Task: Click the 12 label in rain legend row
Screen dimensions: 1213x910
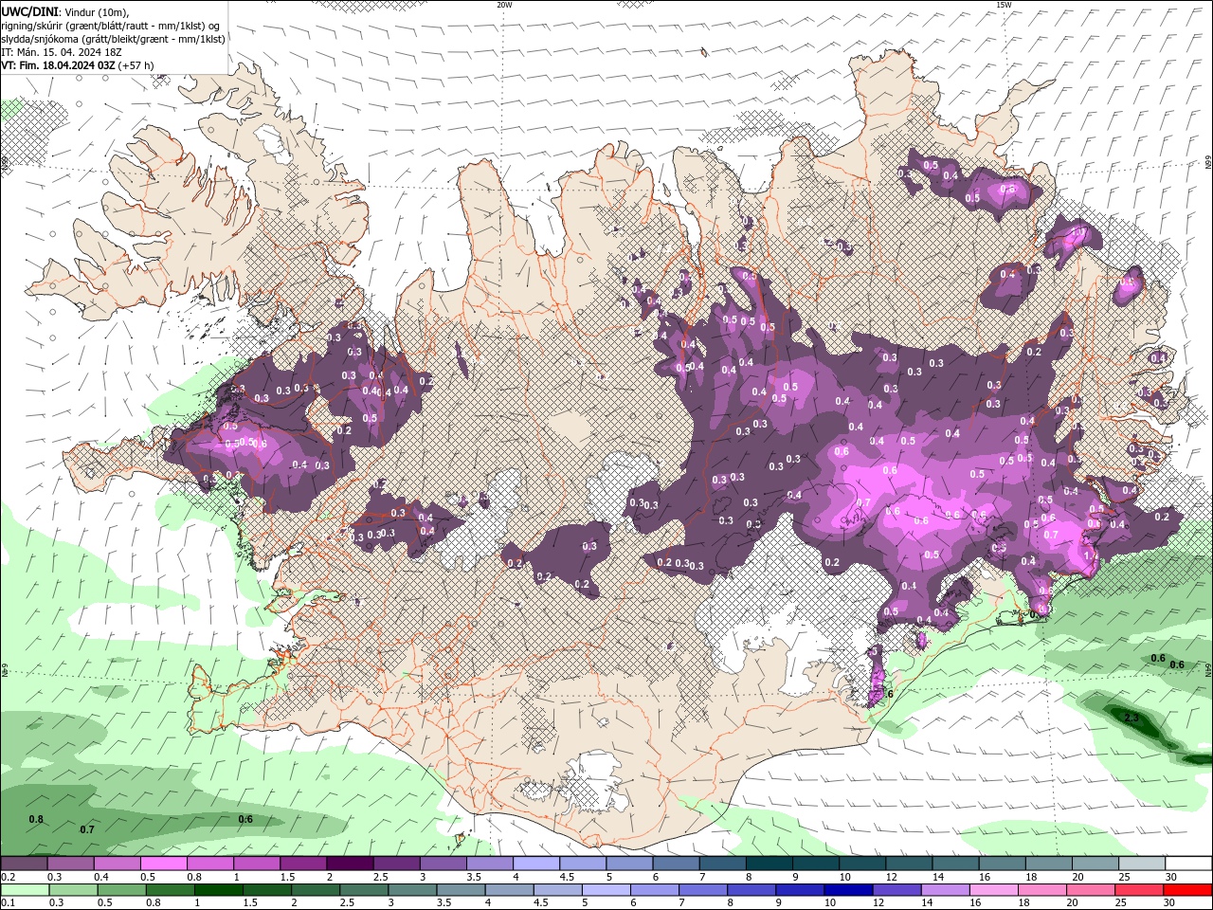Action: [878, 903]
